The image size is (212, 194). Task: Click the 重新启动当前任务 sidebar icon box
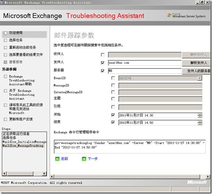coord(5,47)
